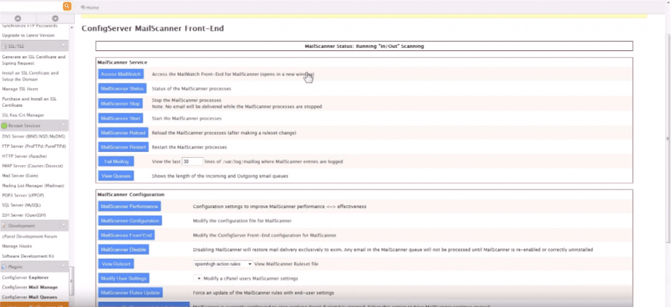Select HTTP Server (Apache) restart
The height and width of the screenshot is (307, 671).
(24, 156)
